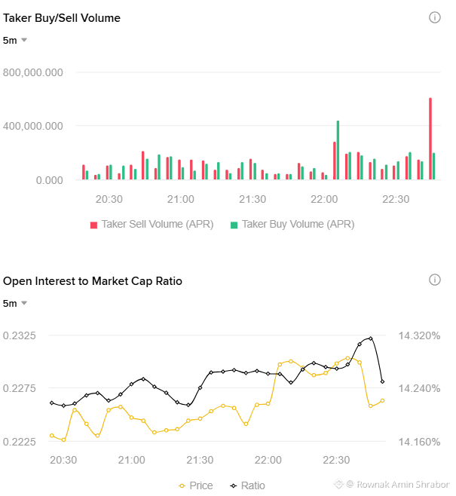Click the 21:30 label on ratio chart axis
This screenshot has height=496, width=456.
point(200,460)
